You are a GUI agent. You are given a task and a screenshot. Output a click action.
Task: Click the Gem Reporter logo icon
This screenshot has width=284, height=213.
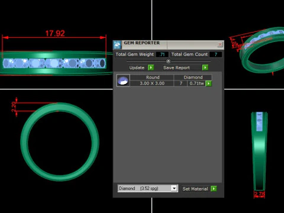(118, 45)
